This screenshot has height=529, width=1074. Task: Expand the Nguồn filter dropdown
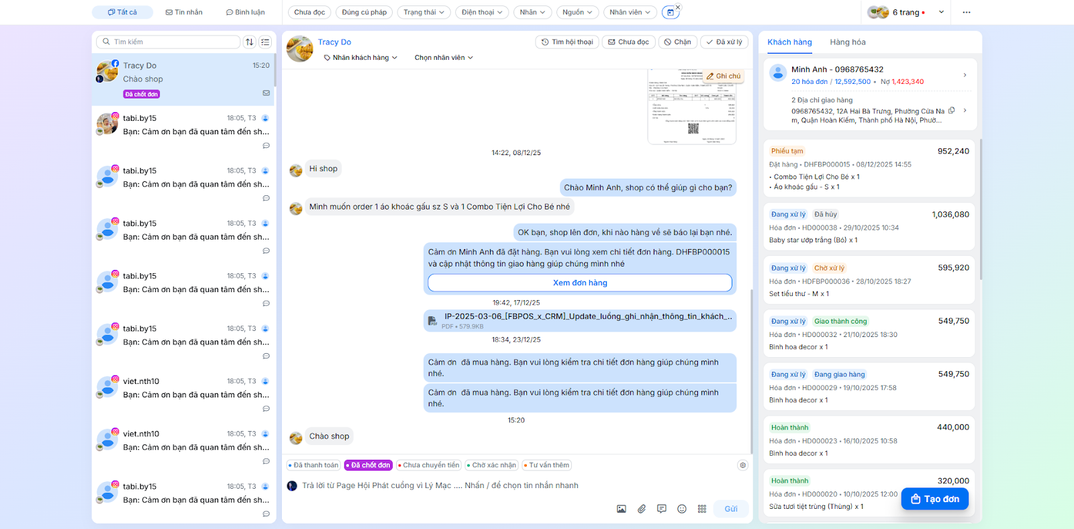pyautogui.click(x=577, y=12)
